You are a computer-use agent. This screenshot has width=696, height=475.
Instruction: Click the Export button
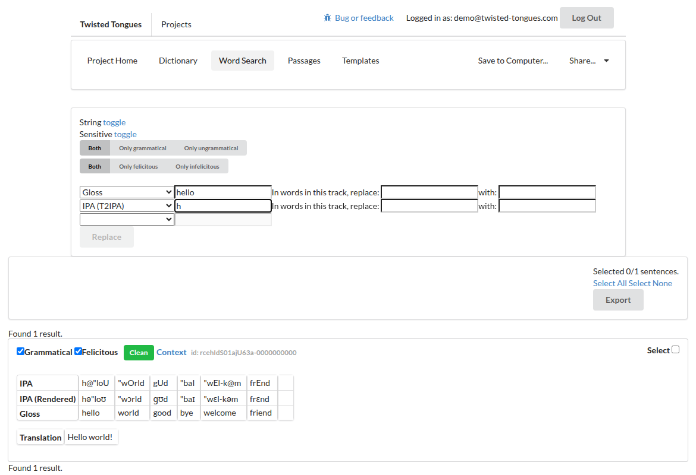point(618,300)
